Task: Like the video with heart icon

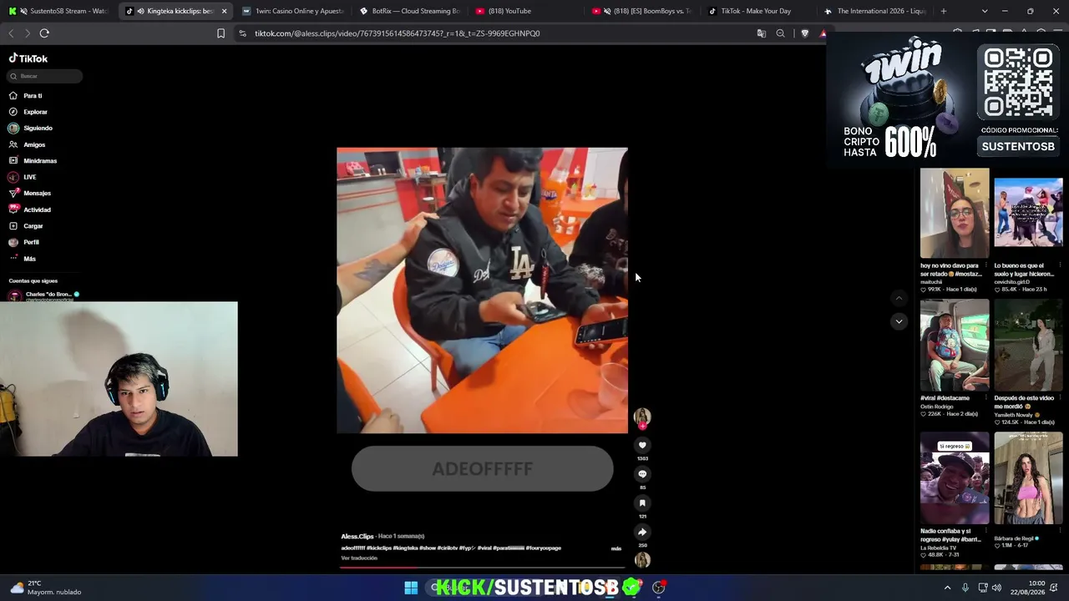Action: click(642, 445)
